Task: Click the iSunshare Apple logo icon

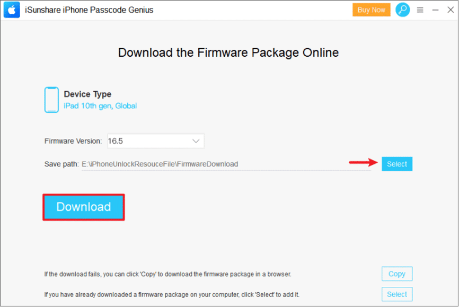Action: click(x=12, y=10)
